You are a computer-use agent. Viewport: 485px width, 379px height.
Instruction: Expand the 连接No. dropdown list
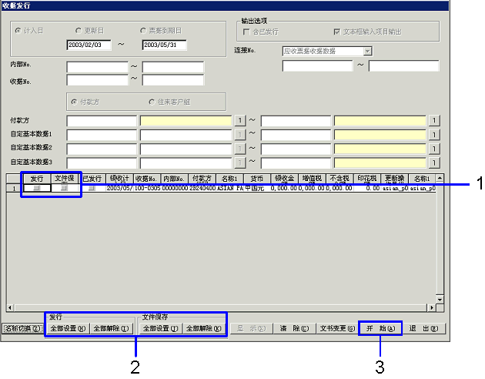367,52
